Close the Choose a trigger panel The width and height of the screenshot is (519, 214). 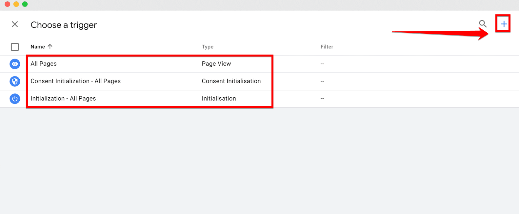click(x=15, y=24)
